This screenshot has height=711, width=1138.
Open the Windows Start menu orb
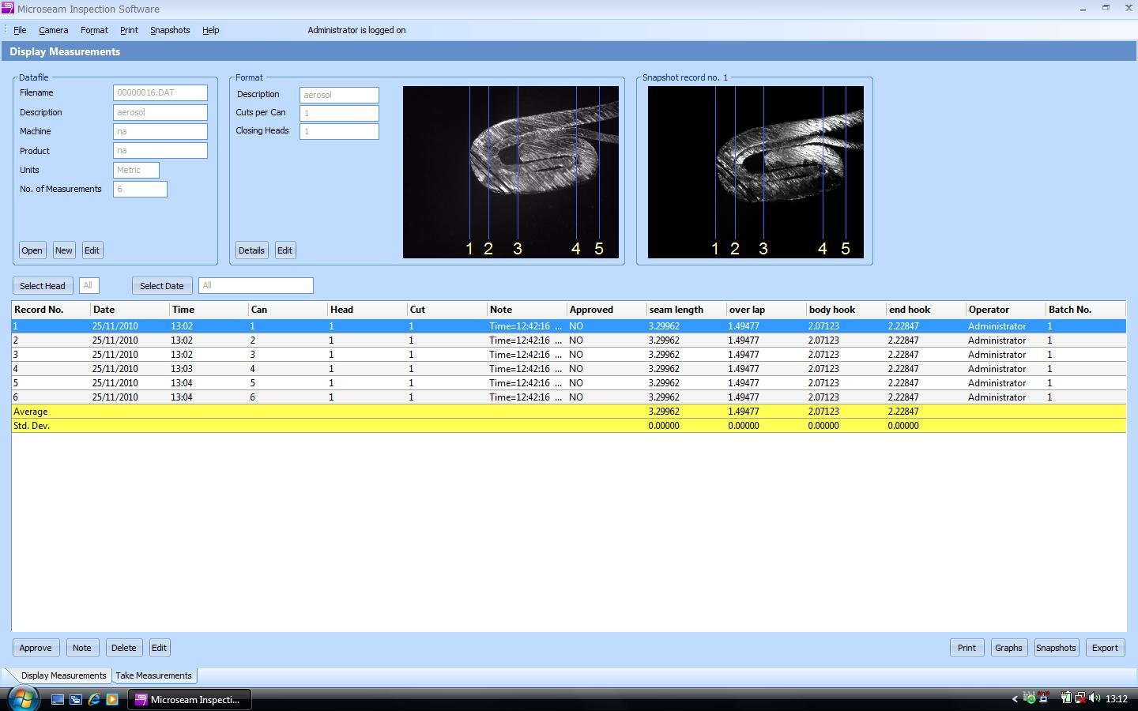(x=23, y=699)
